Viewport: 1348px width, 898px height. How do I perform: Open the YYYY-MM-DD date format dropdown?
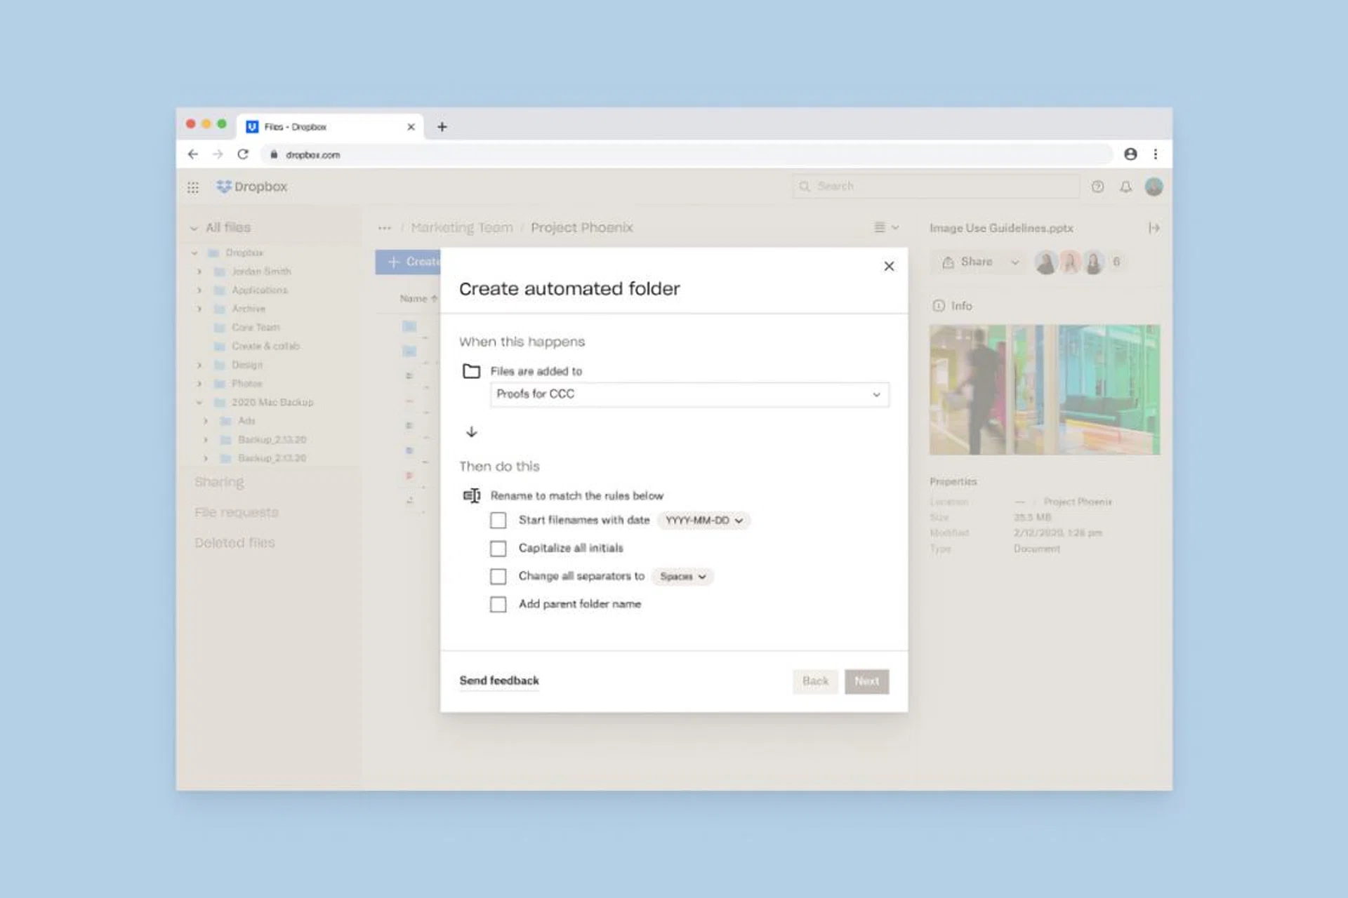[x=703, y=521]
